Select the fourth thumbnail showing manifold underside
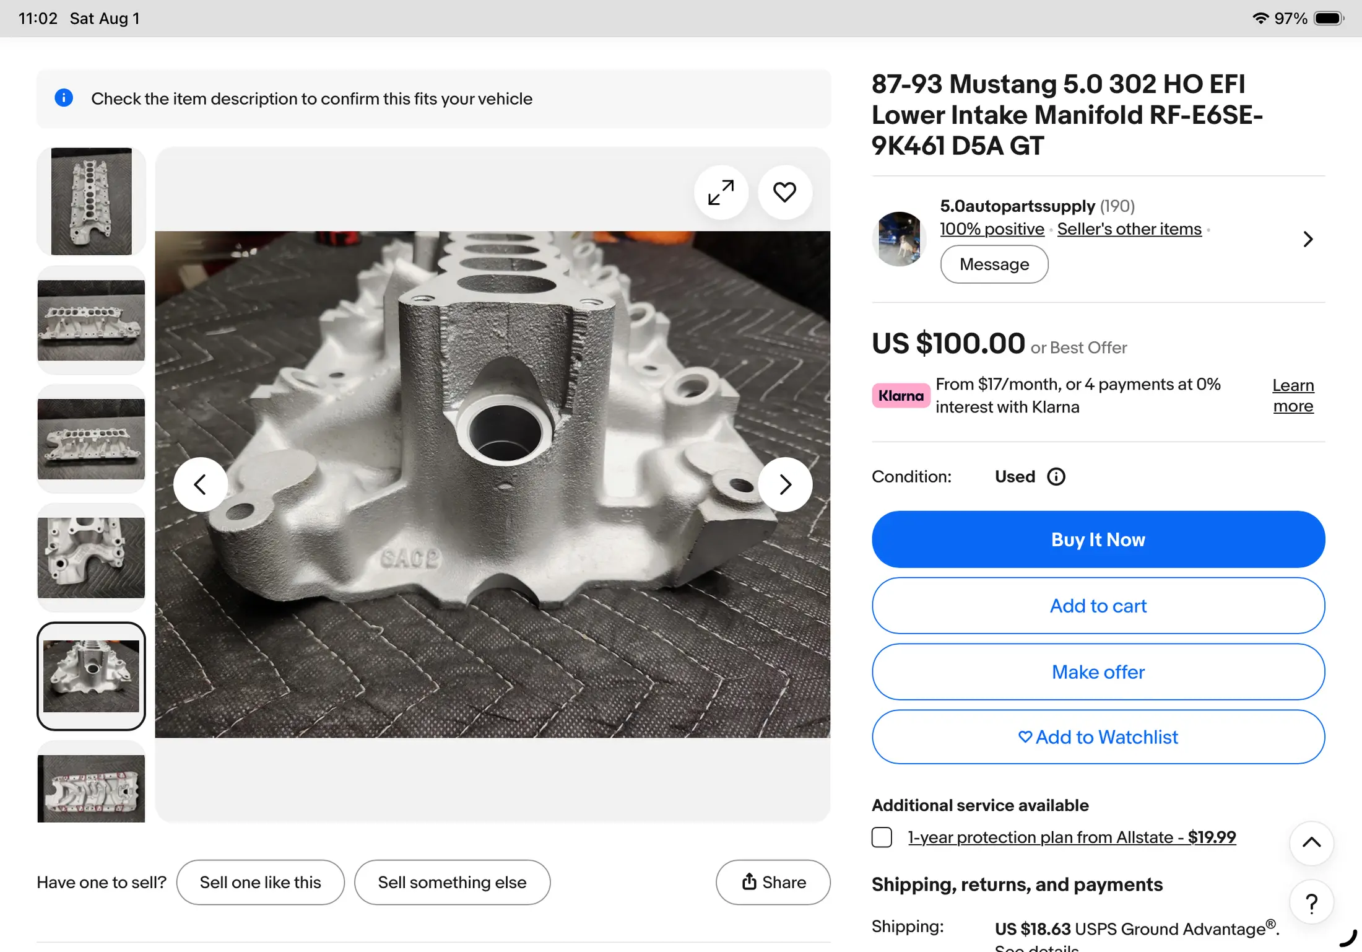The height and width of the screenshot is (952, 1362). 91,557
